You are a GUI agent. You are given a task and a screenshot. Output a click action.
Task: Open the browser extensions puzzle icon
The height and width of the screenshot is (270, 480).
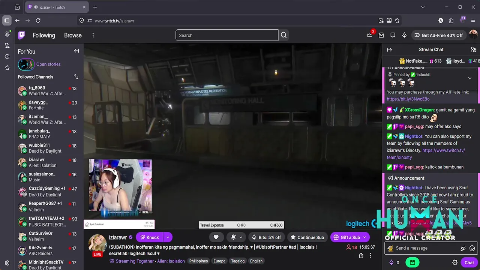451,21
